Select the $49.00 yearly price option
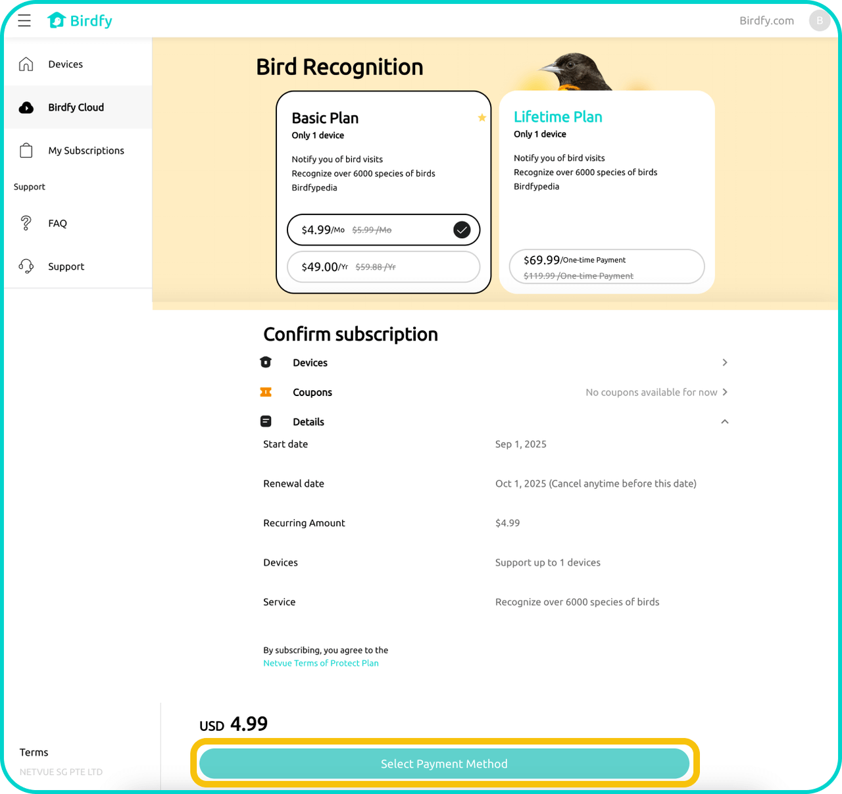842x794 pixels. [384, 267]
